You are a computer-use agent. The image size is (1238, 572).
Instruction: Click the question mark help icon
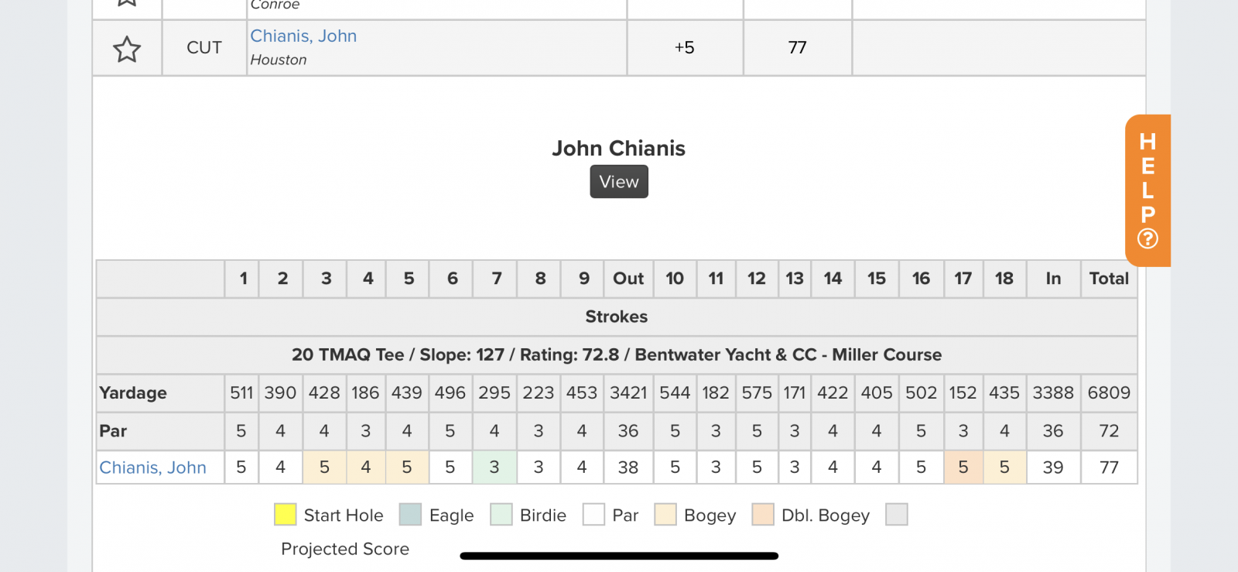point(1147,239)
